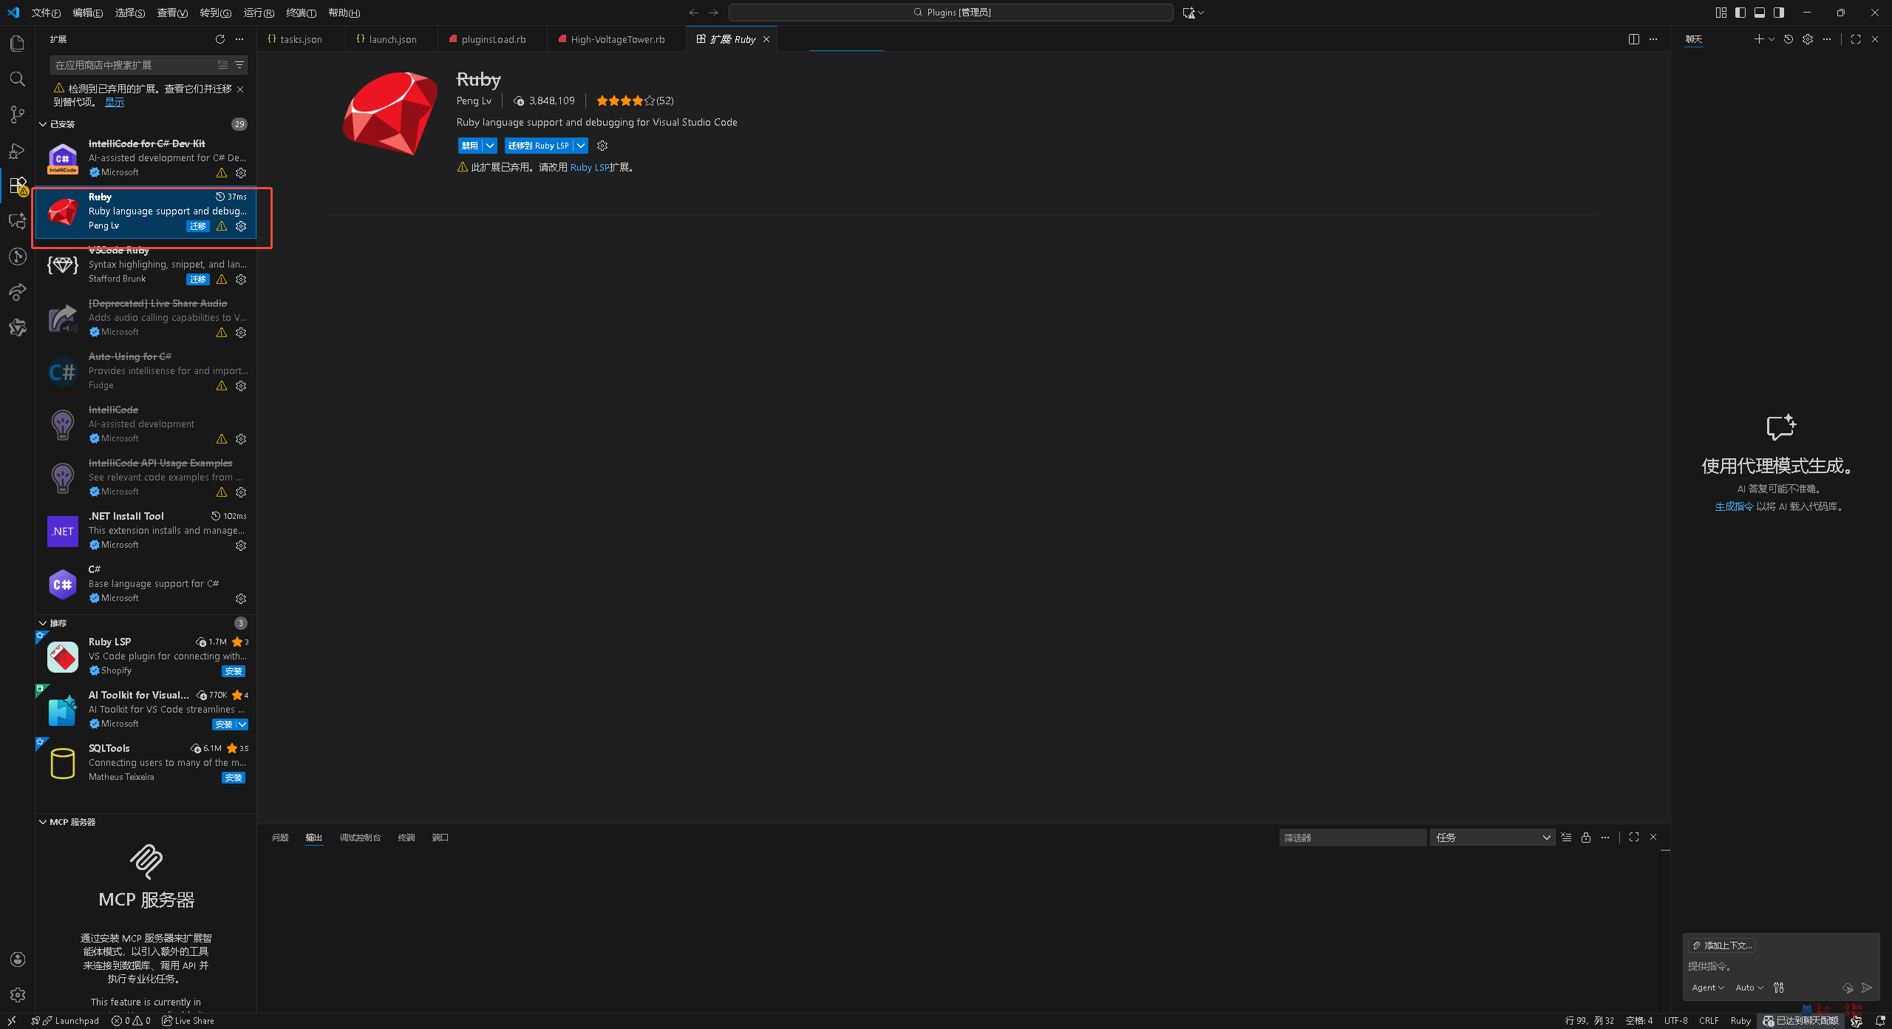Image resolution: width=1892 pixels, height=1029 pixels.
Task: Open dropdown arrow next to 禁用 button
Action: pos(490,146)
